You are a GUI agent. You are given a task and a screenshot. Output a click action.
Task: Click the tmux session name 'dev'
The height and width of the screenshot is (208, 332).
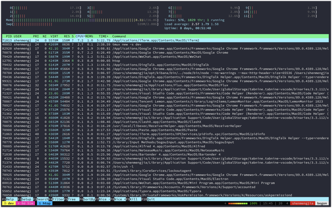[9, 203]
